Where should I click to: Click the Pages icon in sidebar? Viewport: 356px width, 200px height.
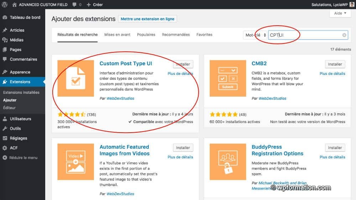coord(5,50)
